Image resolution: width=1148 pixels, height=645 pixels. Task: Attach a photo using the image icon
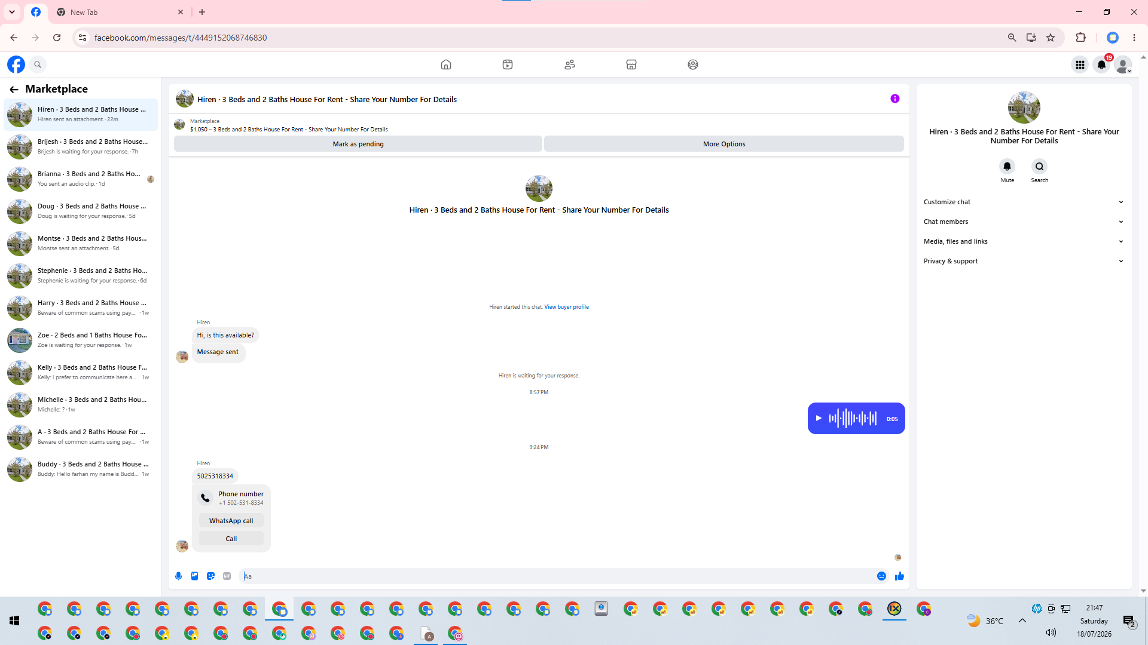(x=194, y=576)
